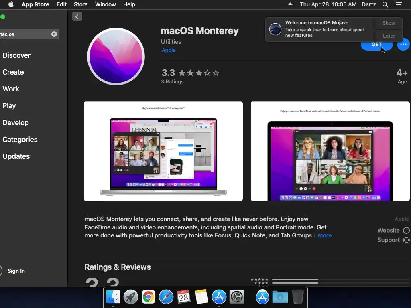
Task: Click the Website link
Action: pyautogui.click(x=388, y=230)
